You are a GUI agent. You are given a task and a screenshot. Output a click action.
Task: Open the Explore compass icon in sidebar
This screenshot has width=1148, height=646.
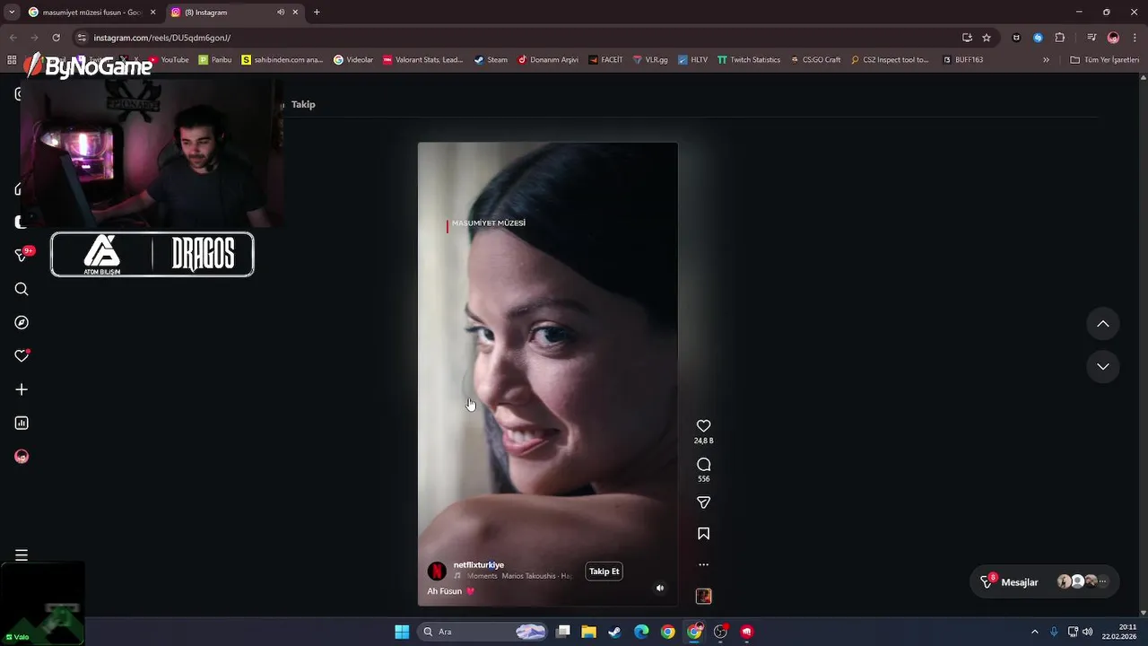[22, 323]
